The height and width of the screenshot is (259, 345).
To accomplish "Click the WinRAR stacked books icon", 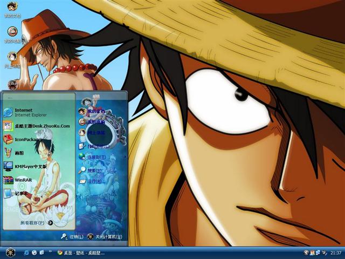I will 8,180.
